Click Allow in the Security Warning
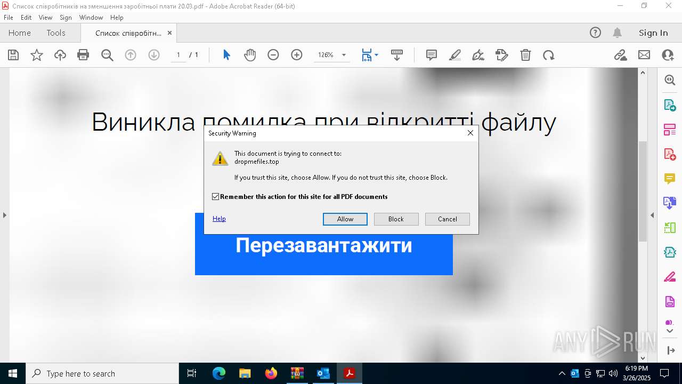The height and width of the screenshot is (384, 682). pyautogui.click(x=345, y=219)
